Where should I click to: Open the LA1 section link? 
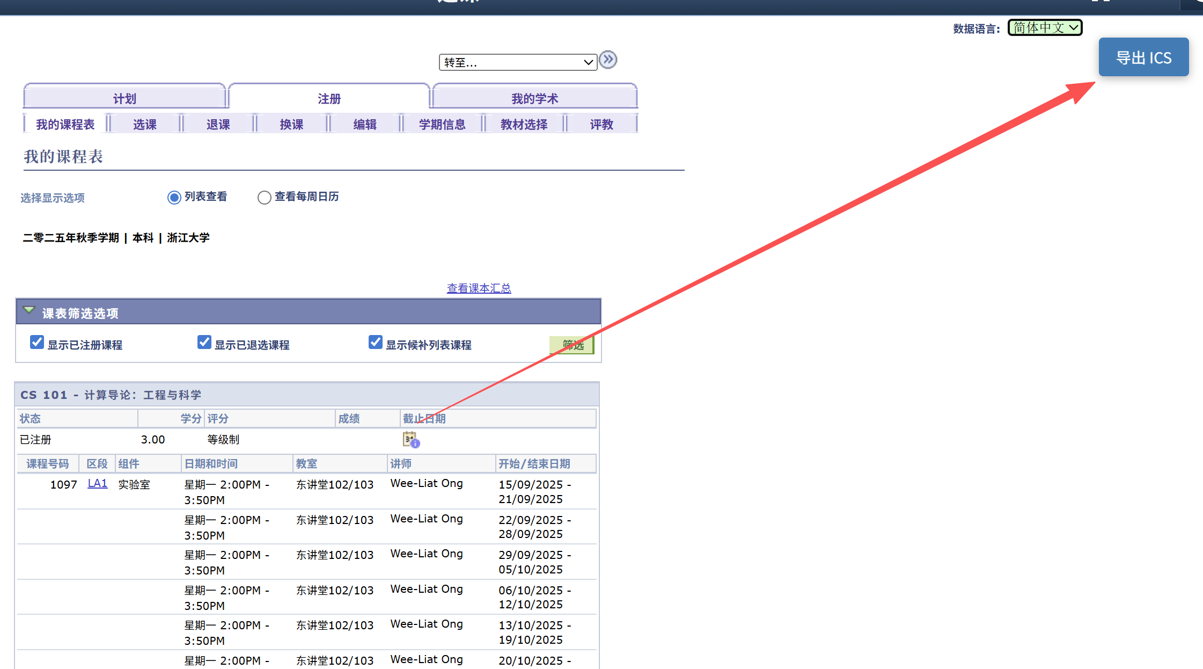pos(97,483)
